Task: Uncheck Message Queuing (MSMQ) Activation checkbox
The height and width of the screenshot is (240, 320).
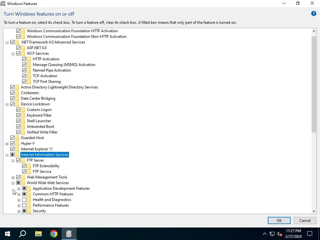Action: pos(24,64)
